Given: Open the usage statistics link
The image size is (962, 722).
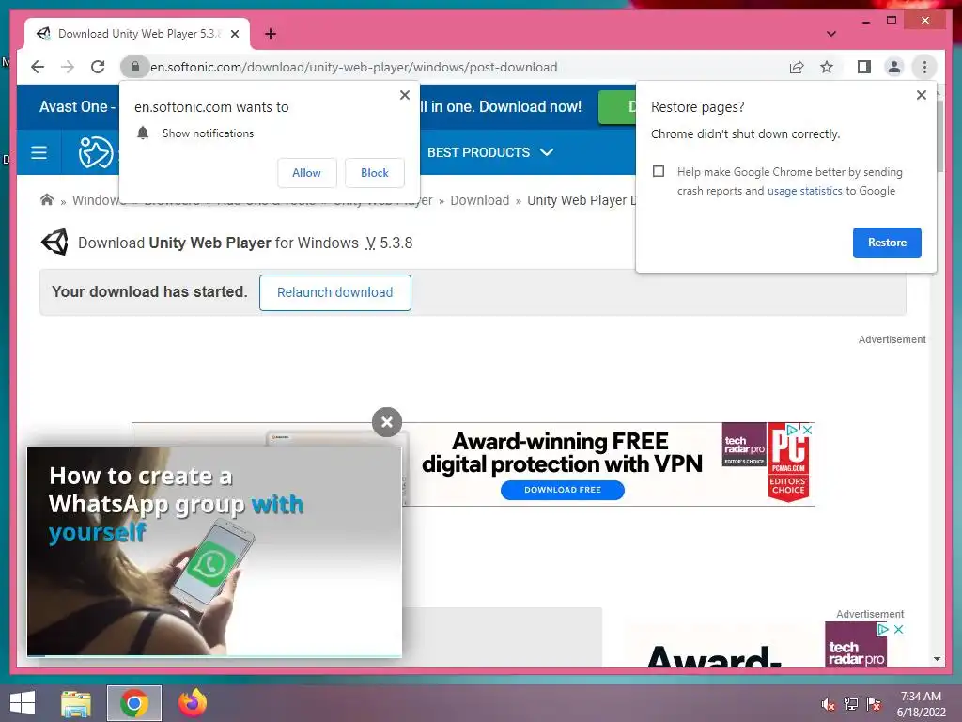Looking at the screenshot, I should pyautogui.click(x=804, y=191).
